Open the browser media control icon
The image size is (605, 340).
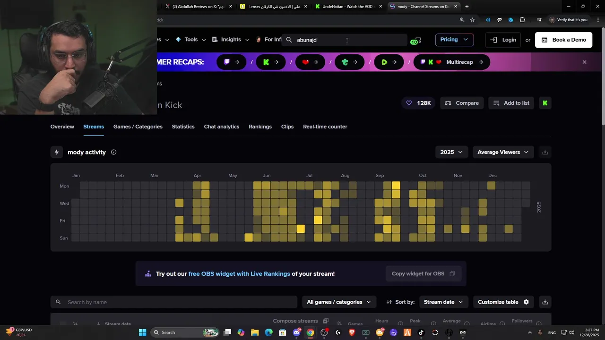coord(539,20)
